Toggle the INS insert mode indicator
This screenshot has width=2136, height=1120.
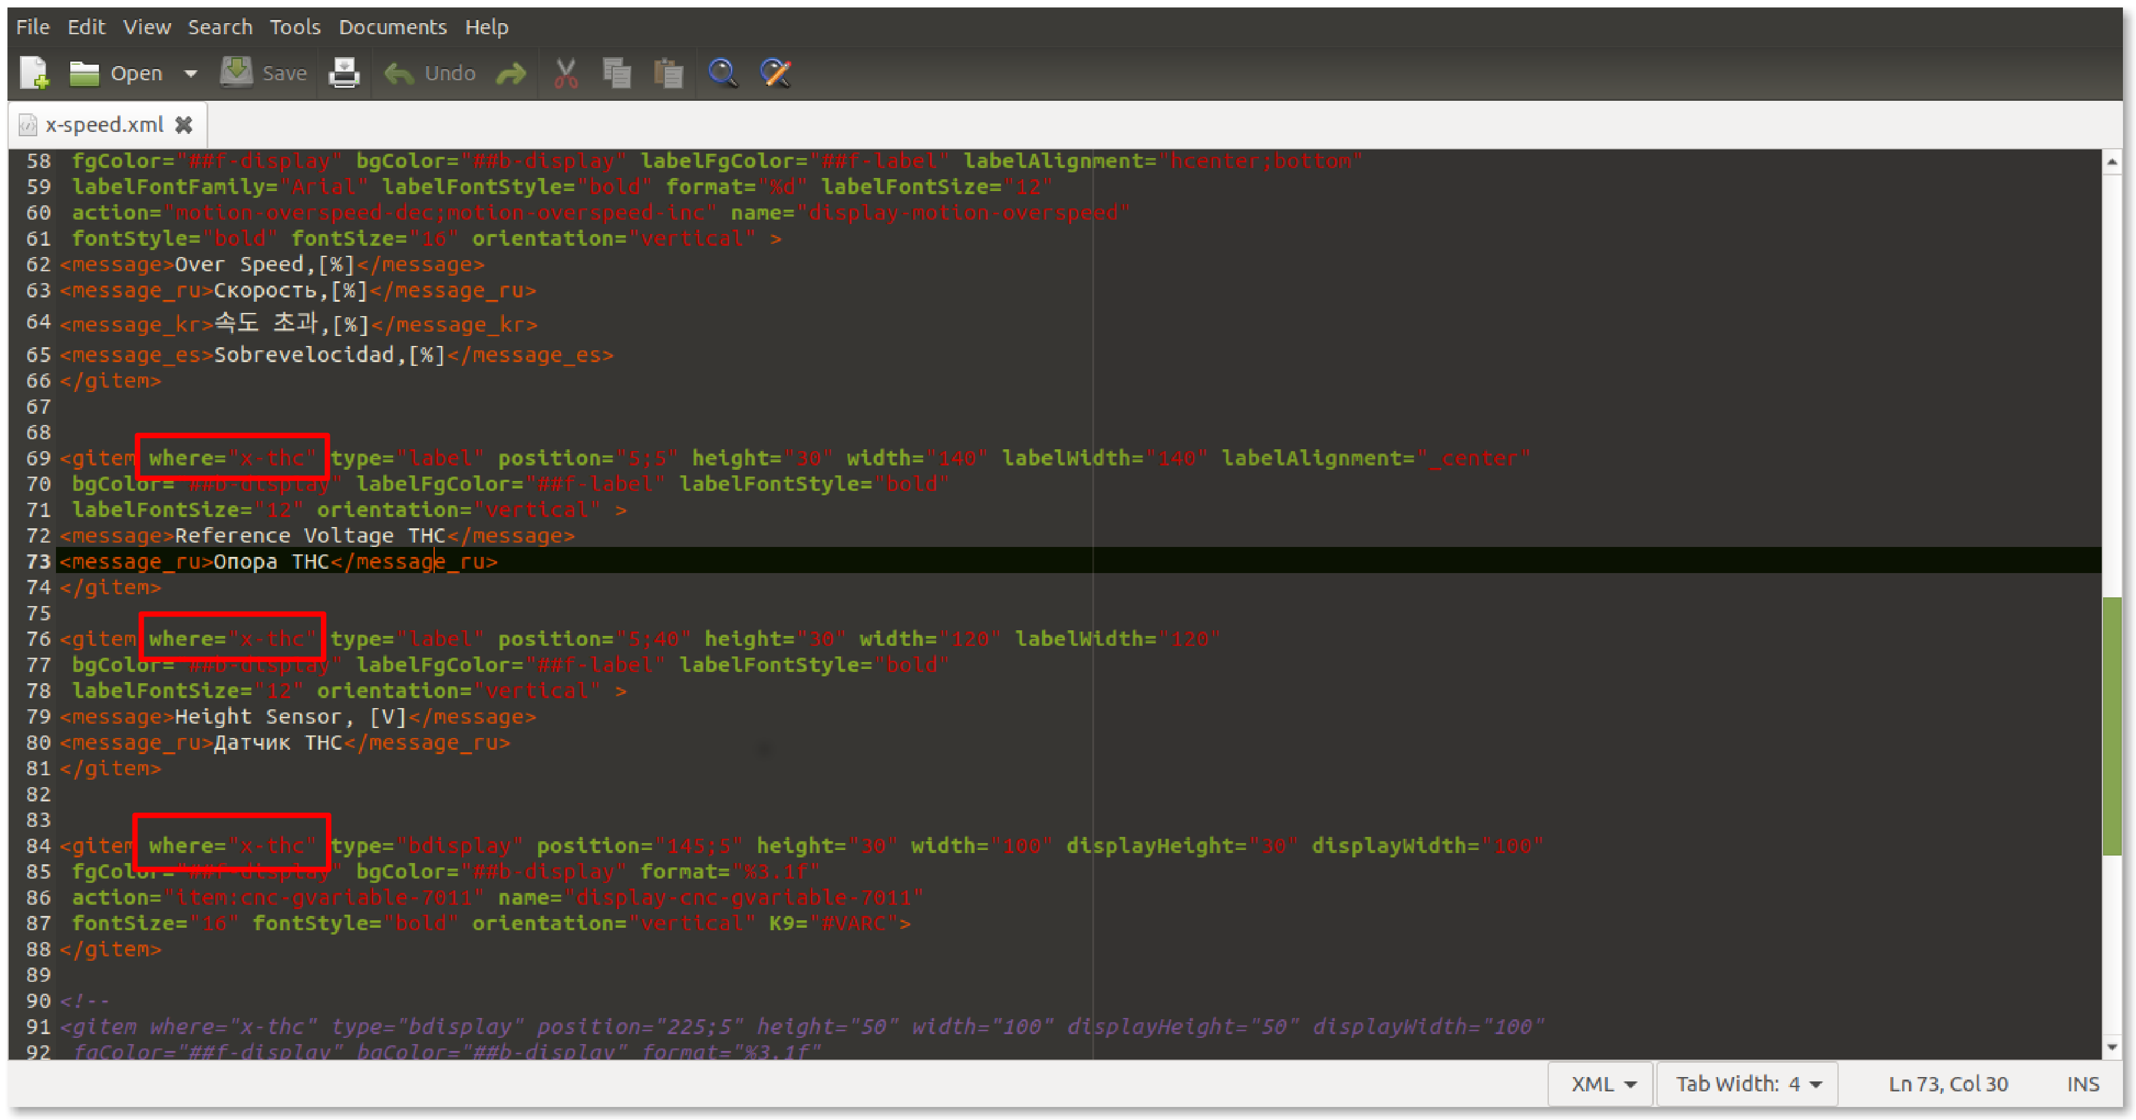click(x=2082, y=1083)
